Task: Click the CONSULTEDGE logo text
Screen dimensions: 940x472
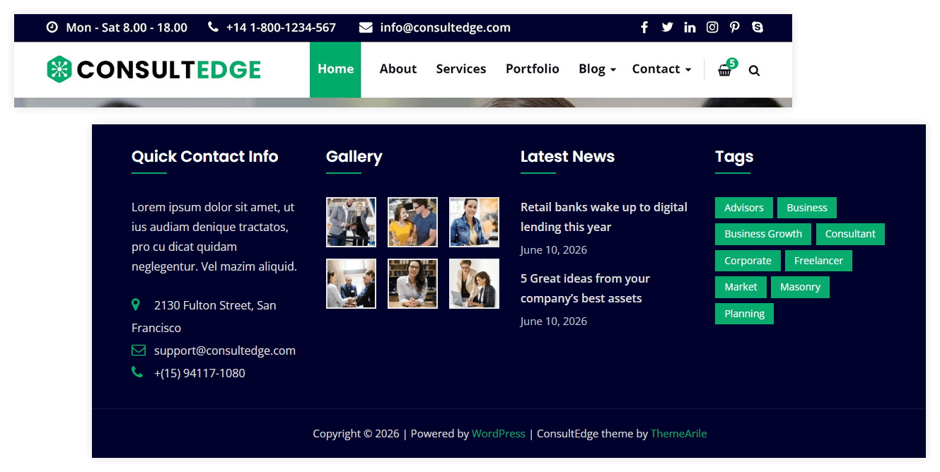Action: (x=169, y=69)
